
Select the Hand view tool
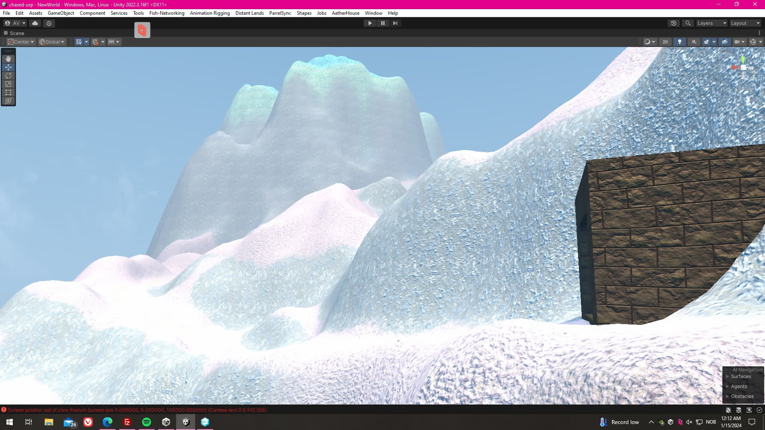[x=8, y=59]
